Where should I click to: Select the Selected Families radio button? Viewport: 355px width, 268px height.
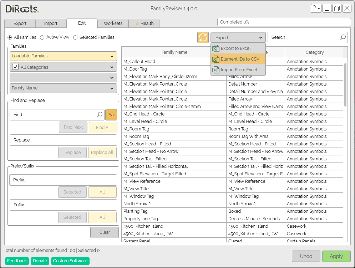coord(75,37)
